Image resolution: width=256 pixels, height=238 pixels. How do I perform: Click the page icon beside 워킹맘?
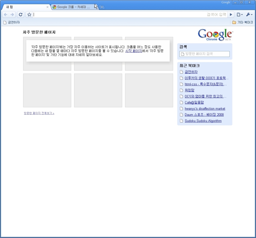[x=181, y=90]
